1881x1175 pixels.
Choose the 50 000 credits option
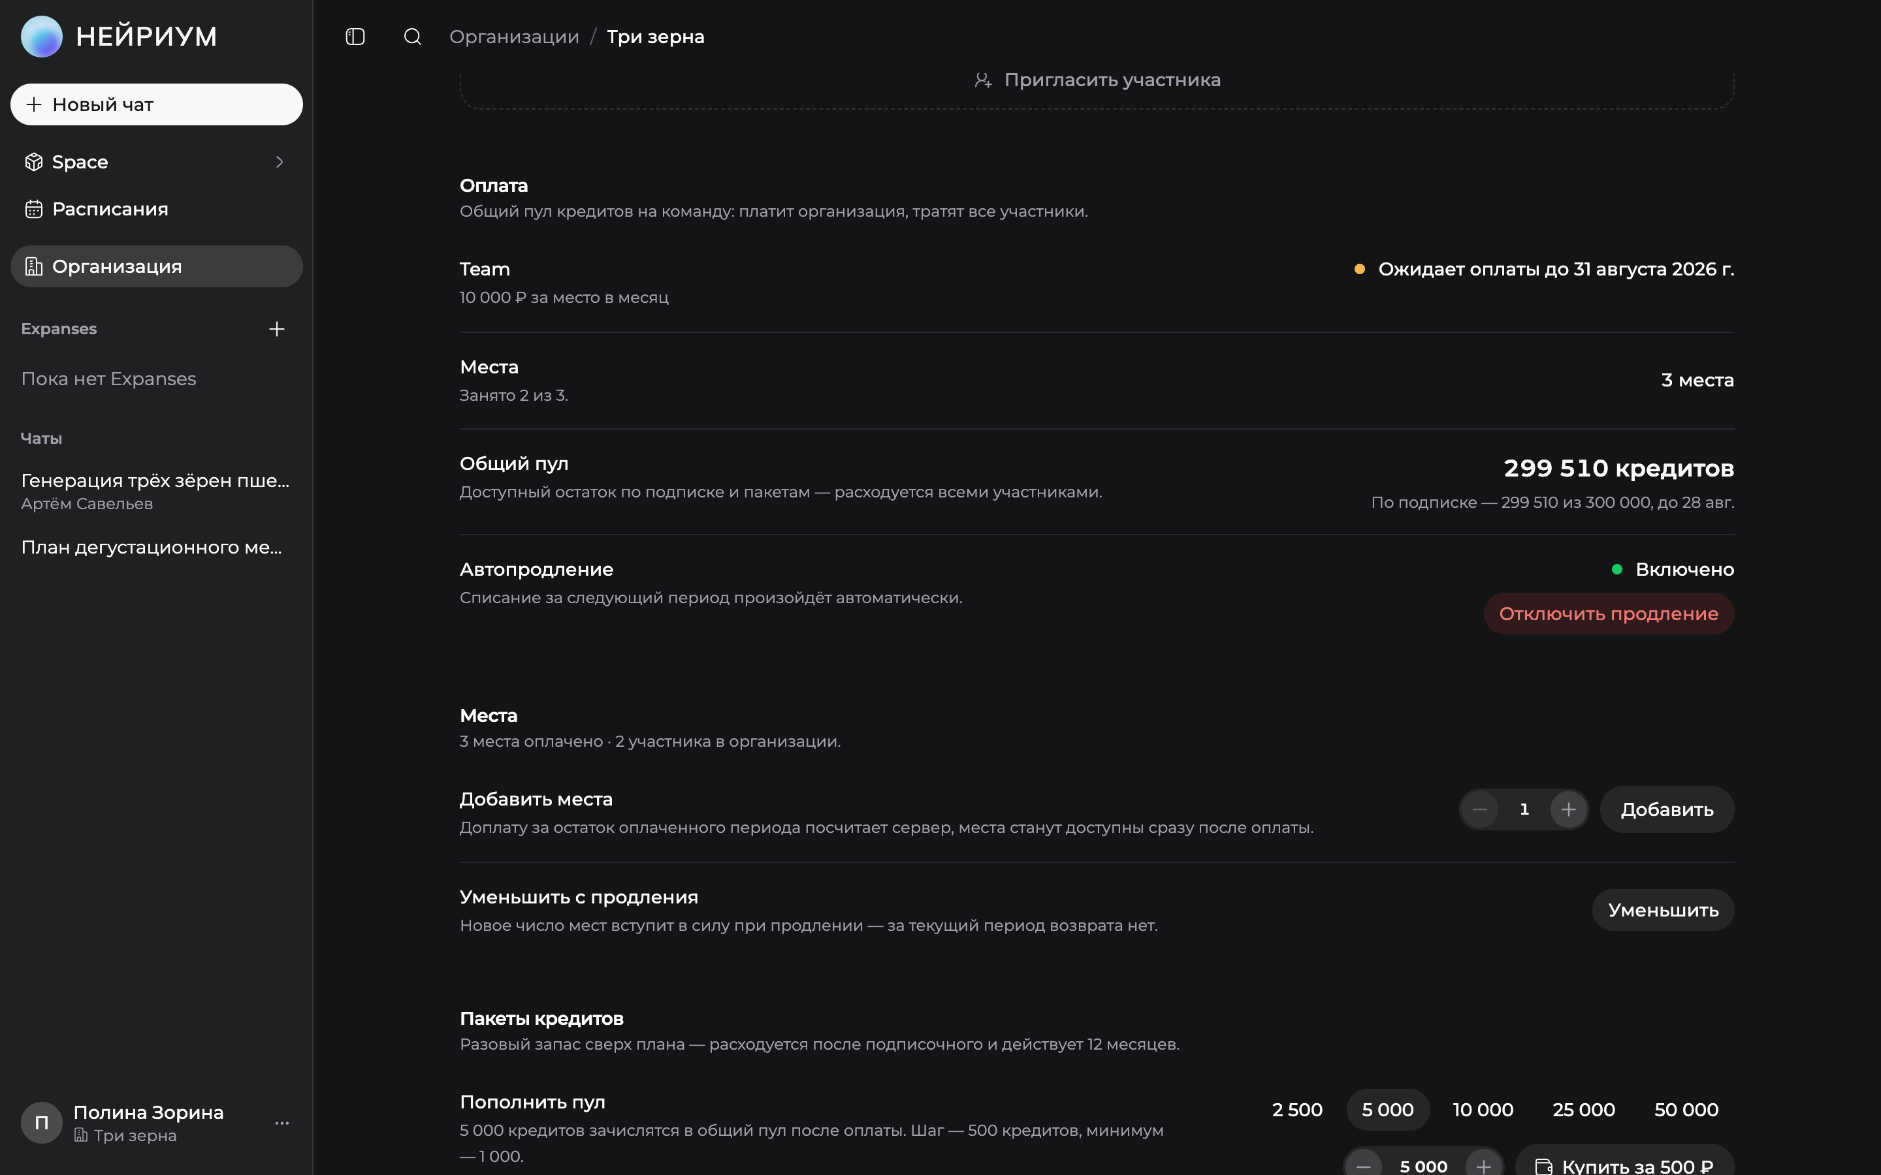click(x=1686, y=1109)
